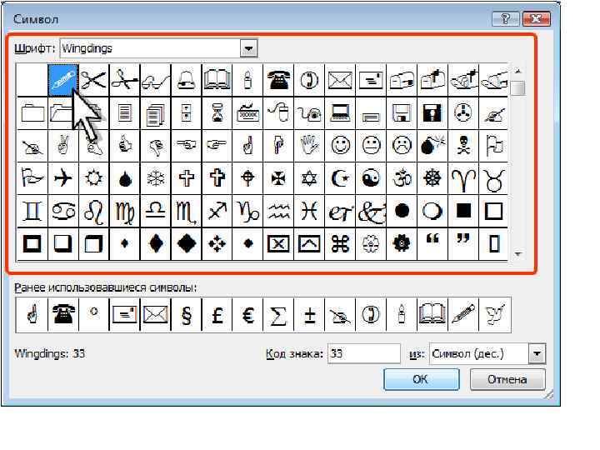Choose the dove bird recently used symbol
The width and height of the screenshot is (600, 450).
click(x=494, y=315)
